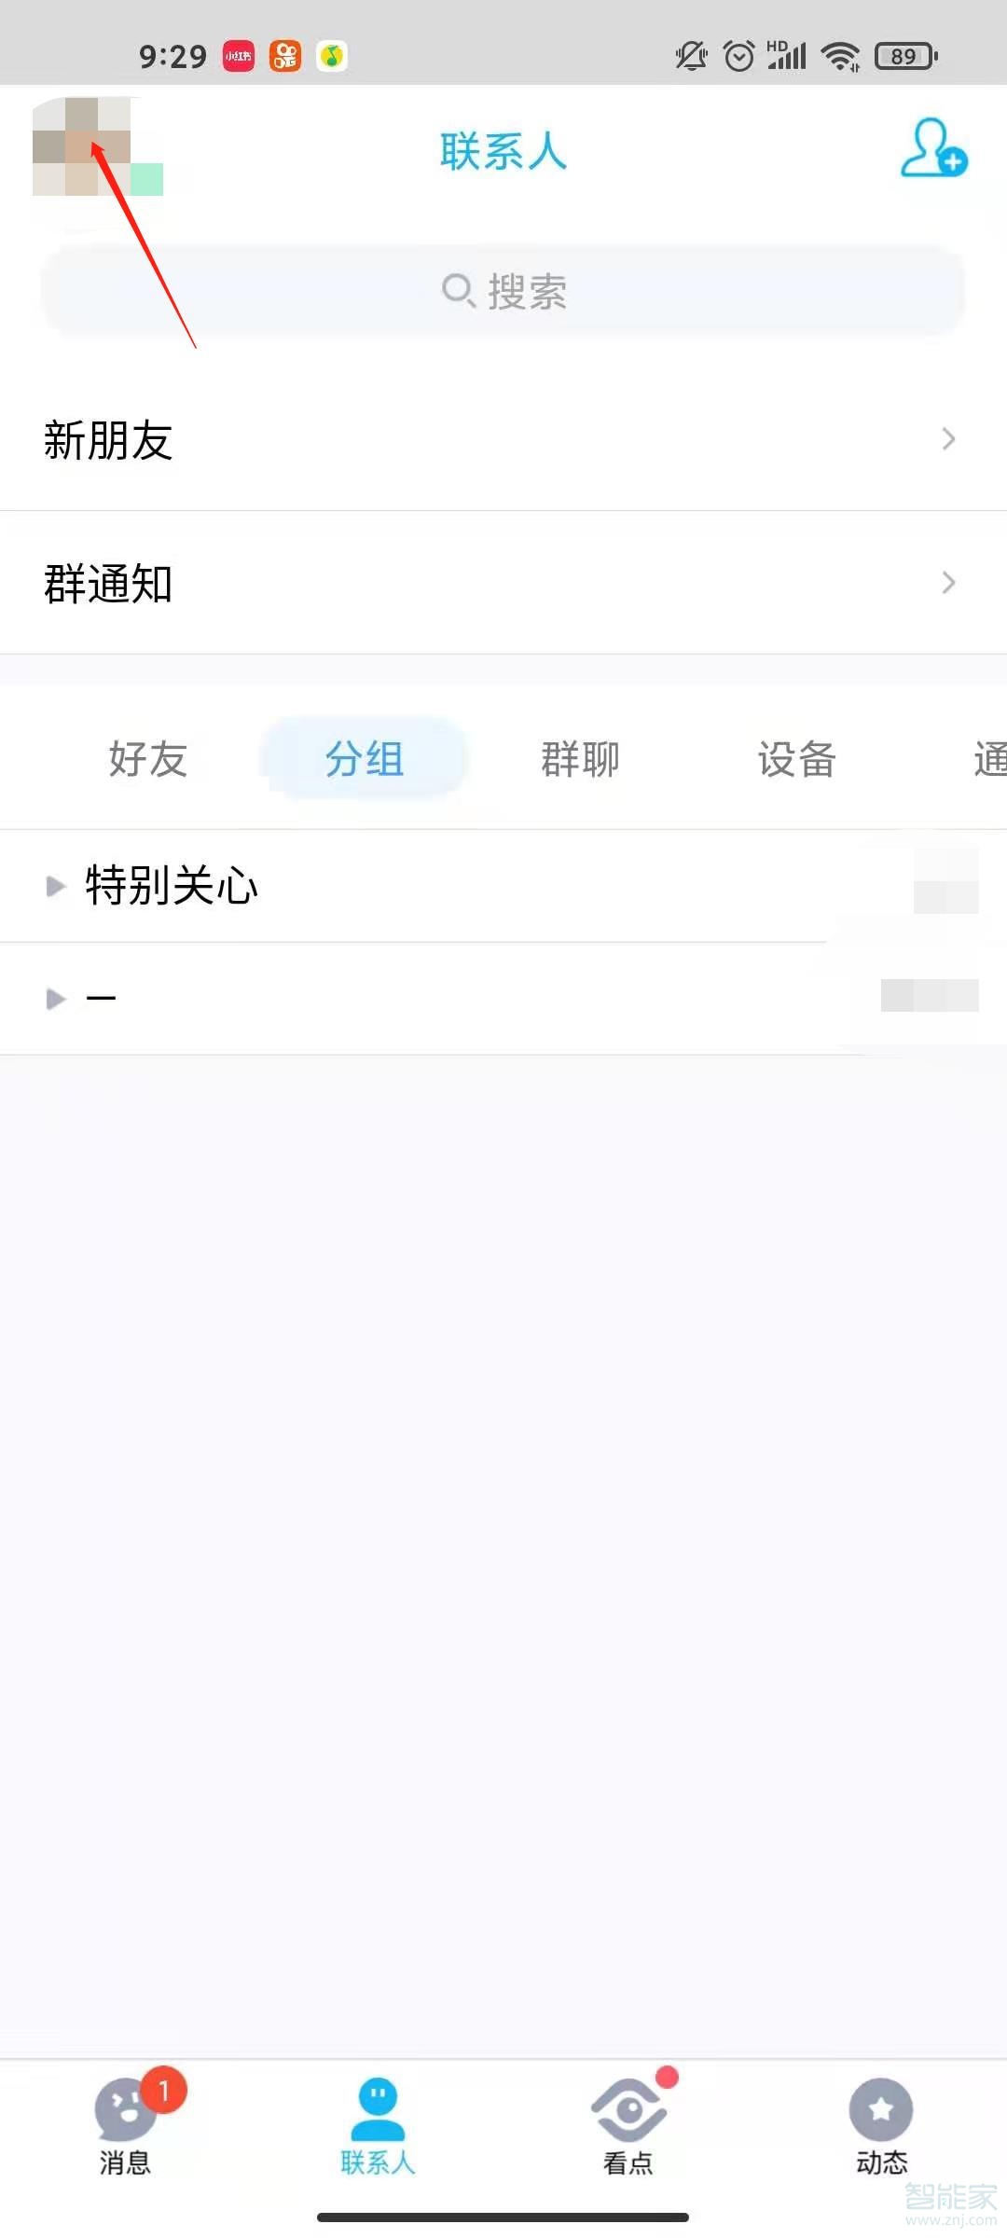Tap the muted bell status icon
This screenshot has width=1007, height=2238.
tap(691, 56)
